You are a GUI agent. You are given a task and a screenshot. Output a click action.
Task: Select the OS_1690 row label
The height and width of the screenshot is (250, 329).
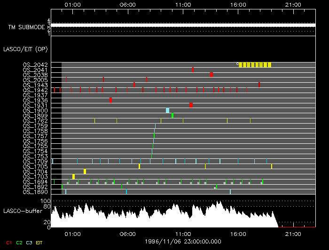(x=35, y=192)
